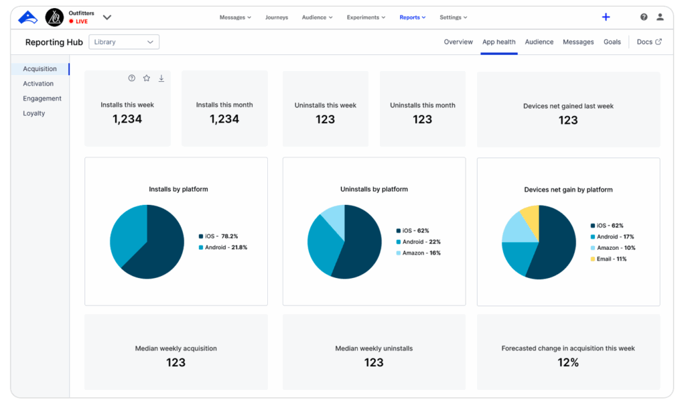The height and width of the screenshot is (406, 686).
Task: Open the Library dropdown
Action: click(x=124, y=42)
